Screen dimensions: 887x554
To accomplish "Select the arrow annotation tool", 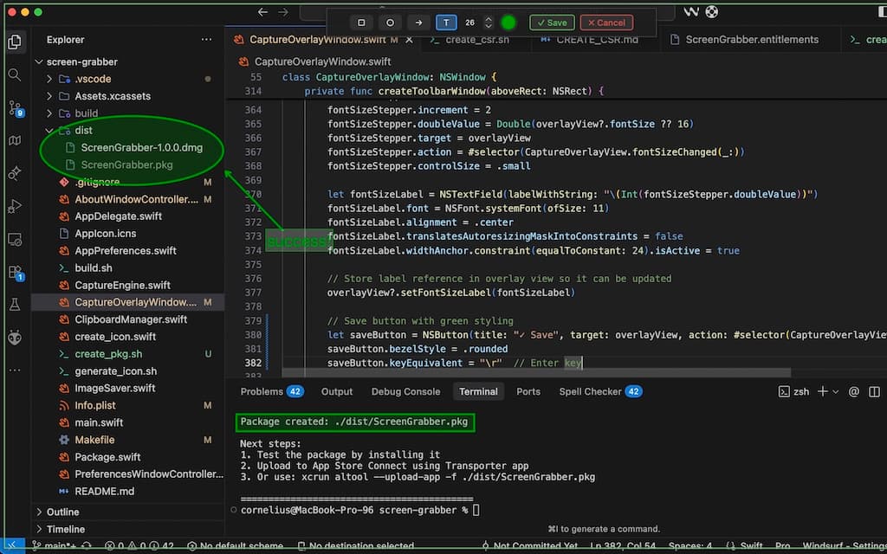I will pos(418,23).
